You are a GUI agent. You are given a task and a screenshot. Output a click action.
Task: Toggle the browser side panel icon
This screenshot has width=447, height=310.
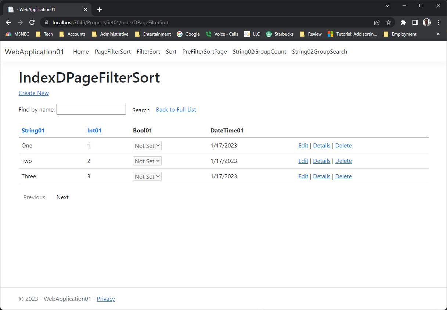[x=415, y=22]
